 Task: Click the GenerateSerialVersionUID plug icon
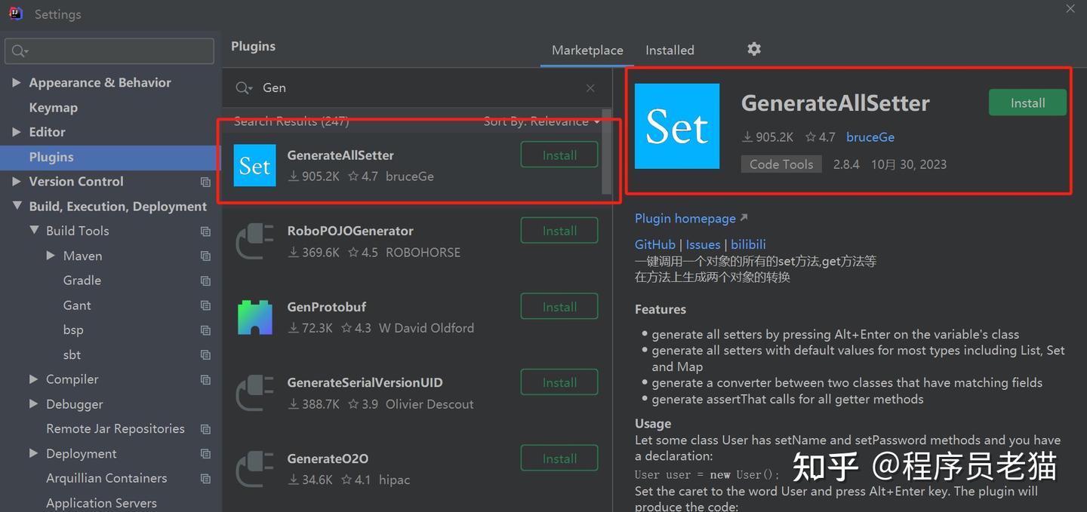tap(254, 393)
